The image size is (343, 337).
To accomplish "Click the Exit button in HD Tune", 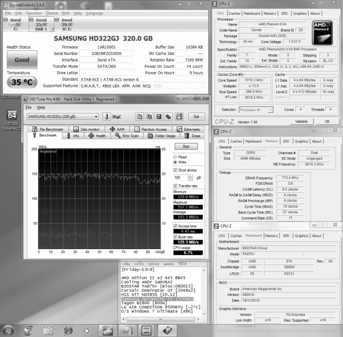I will tap(196, 116).
